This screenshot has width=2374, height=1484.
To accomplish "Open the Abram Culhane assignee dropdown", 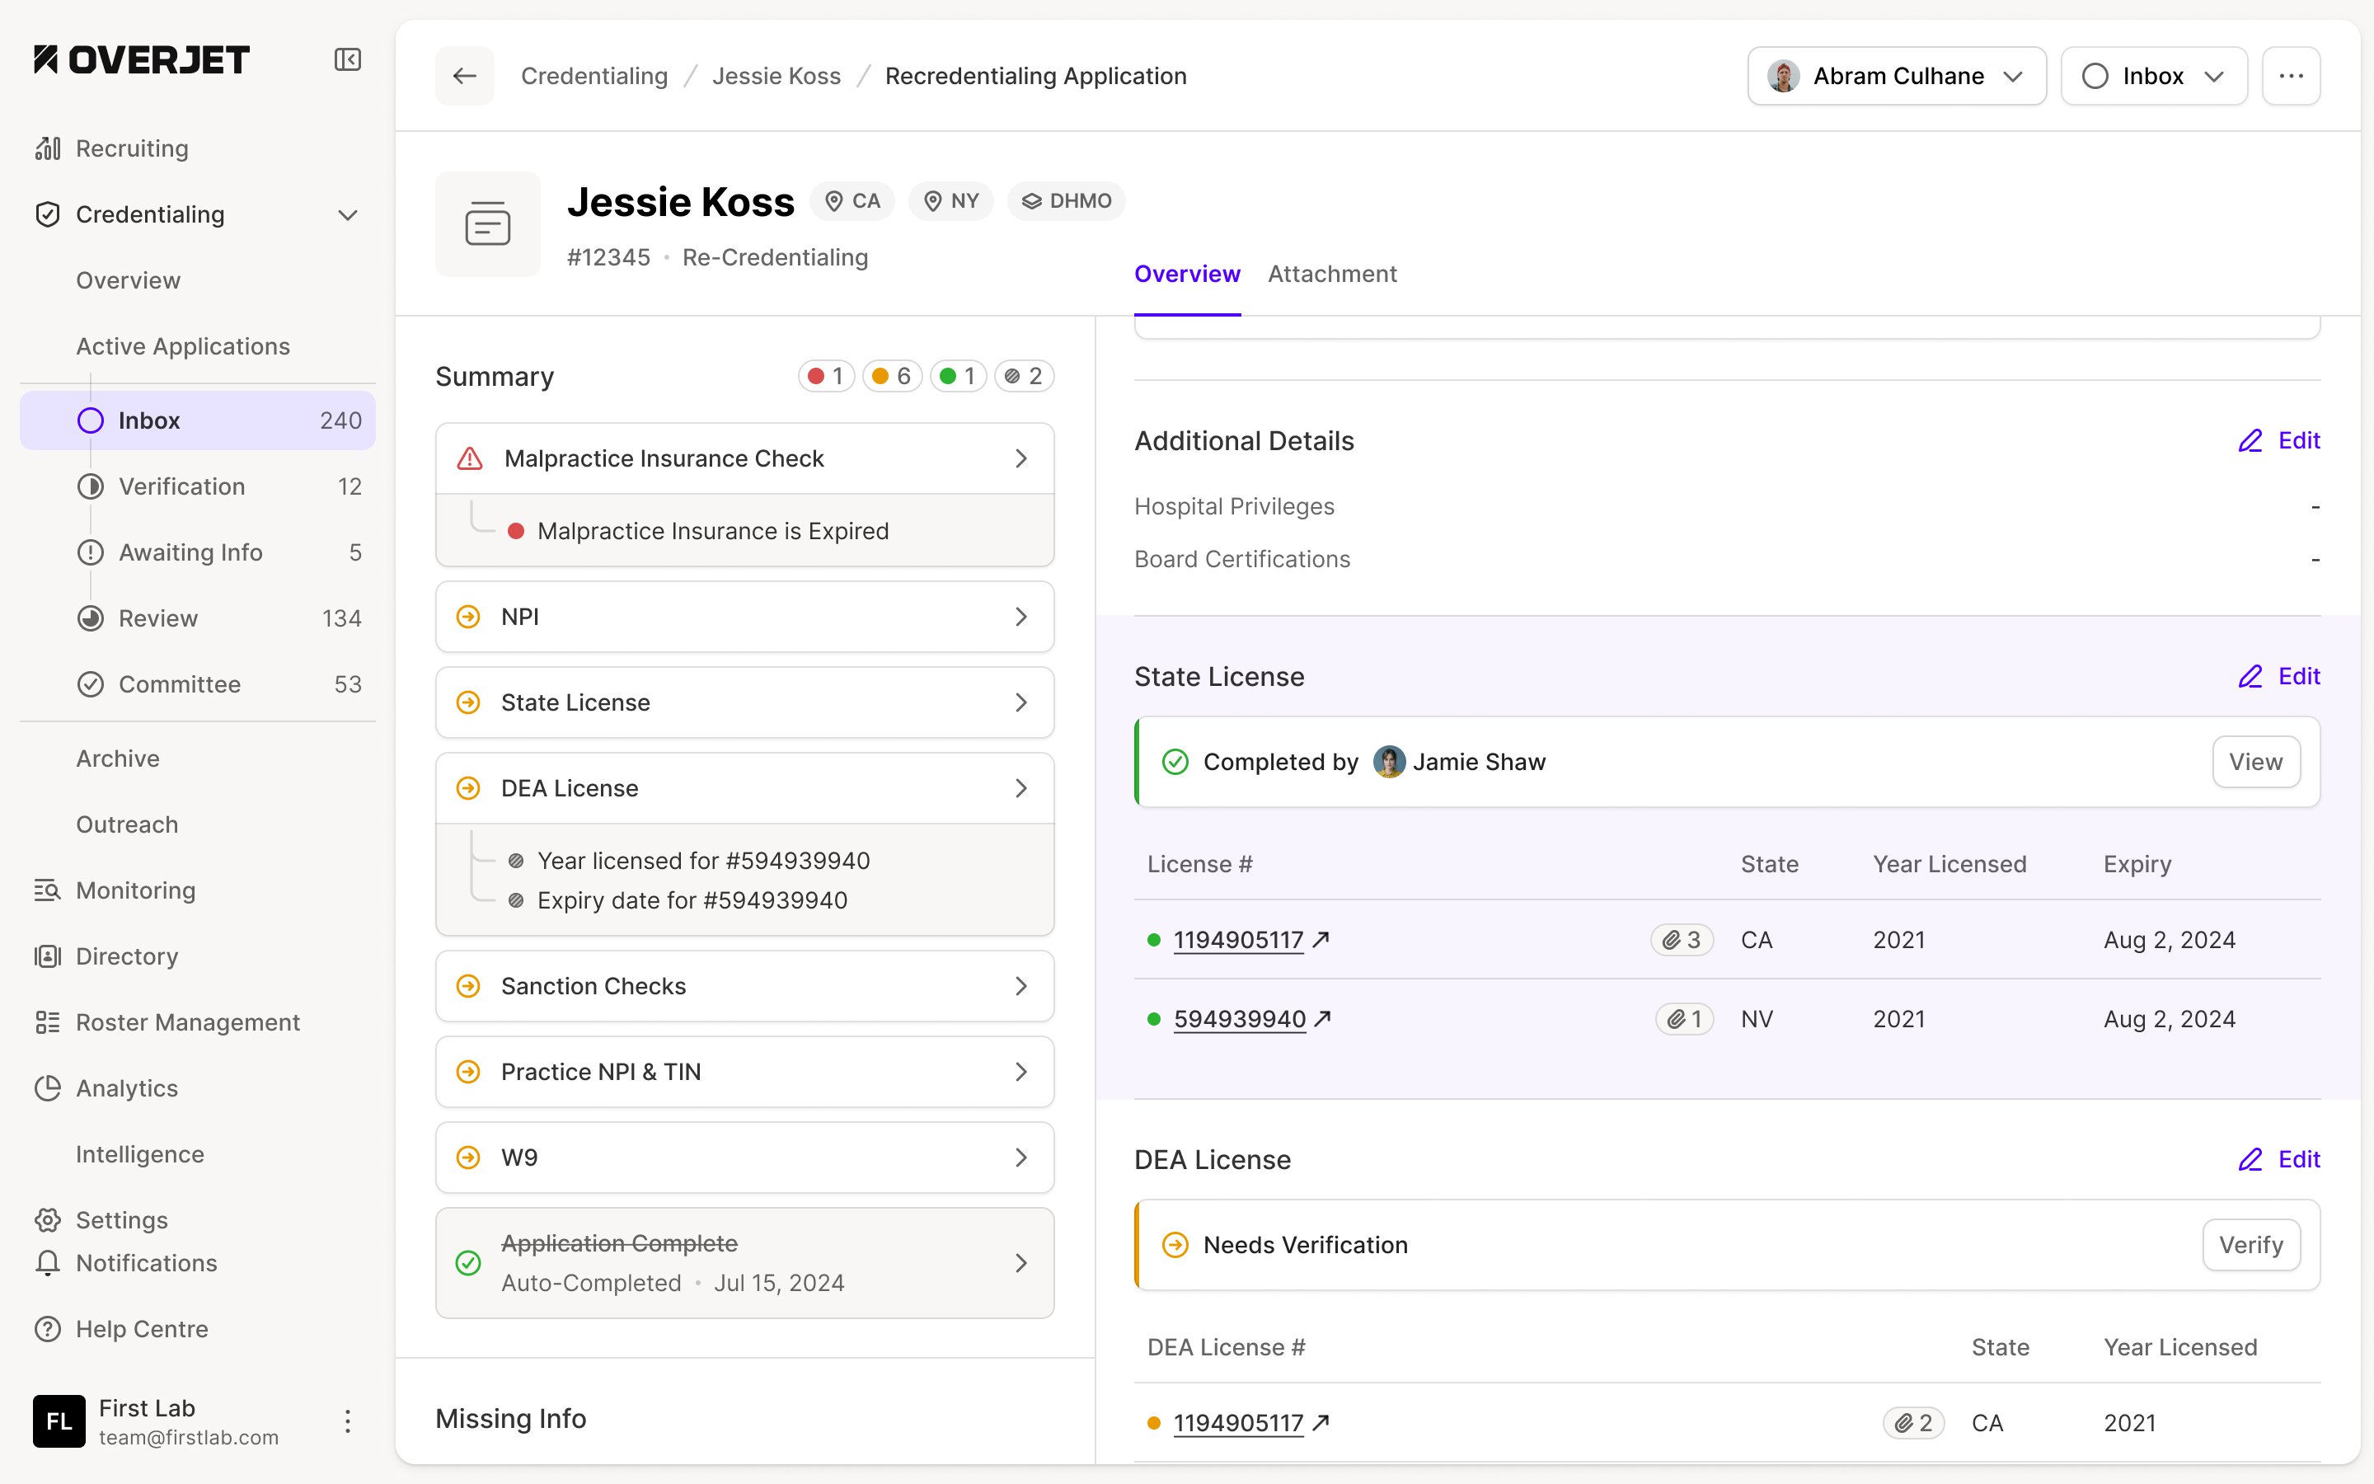I will (x=1896, y=76).
